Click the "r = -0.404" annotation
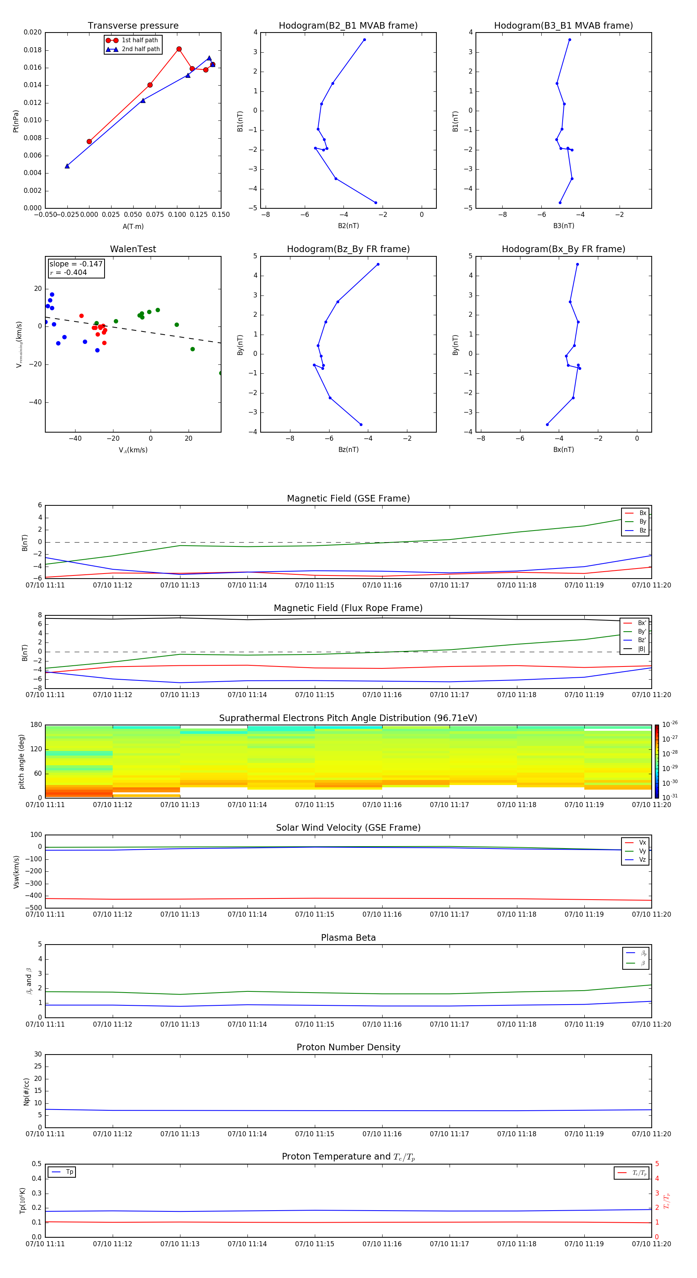Viewport: 697px width, 1278px height. (69, 272)
